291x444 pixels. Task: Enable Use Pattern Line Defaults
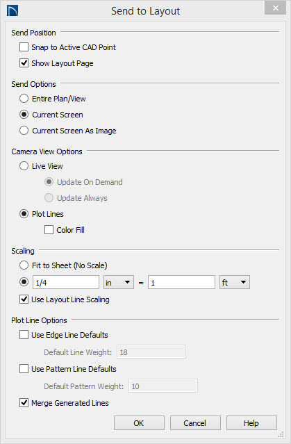pos(24,369)
